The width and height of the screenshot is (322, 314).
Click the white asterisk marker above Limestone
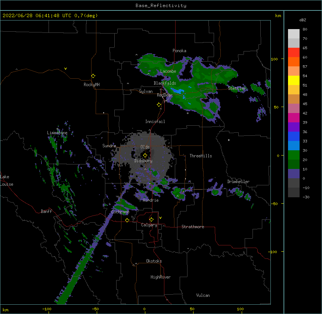[57, 129]
